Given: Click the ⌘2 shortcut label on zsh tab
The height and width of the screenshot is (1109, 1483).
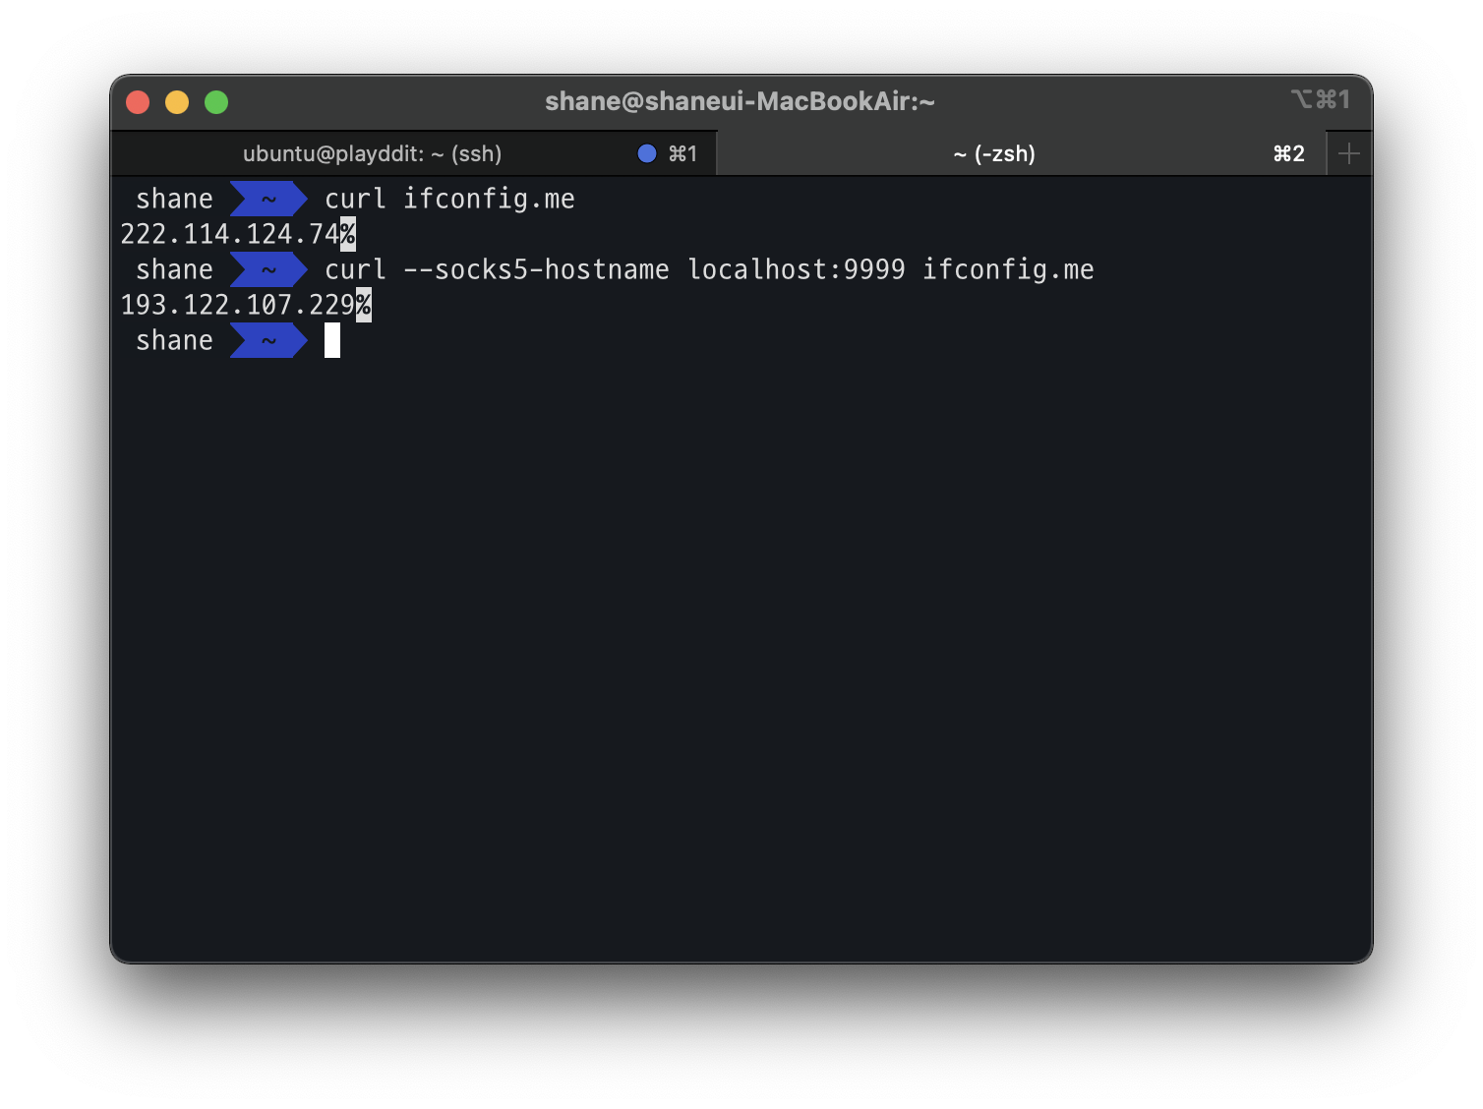Looking at the screenshot, I should click(x=1288, y=153).
